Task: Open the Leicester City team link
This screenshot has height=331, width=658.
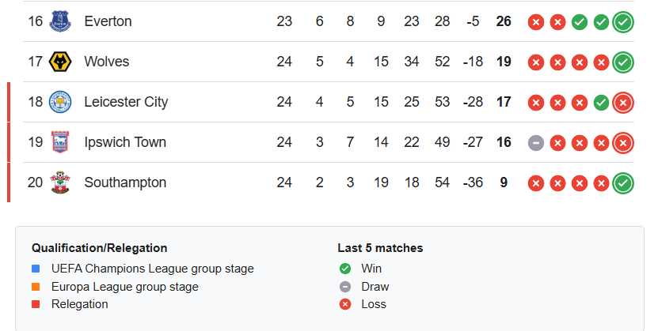Action: tap(126, 102)
